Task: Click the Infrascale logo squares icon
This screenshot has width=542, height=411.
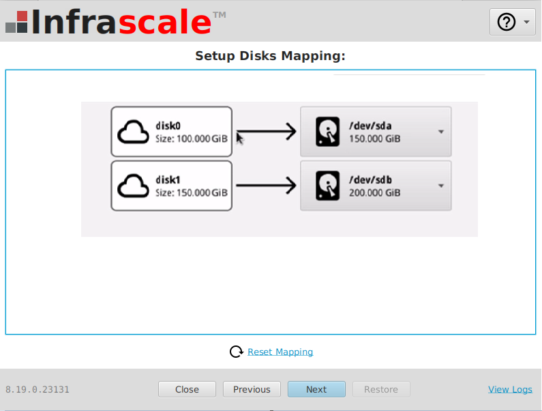Action: tap(16, 23)
